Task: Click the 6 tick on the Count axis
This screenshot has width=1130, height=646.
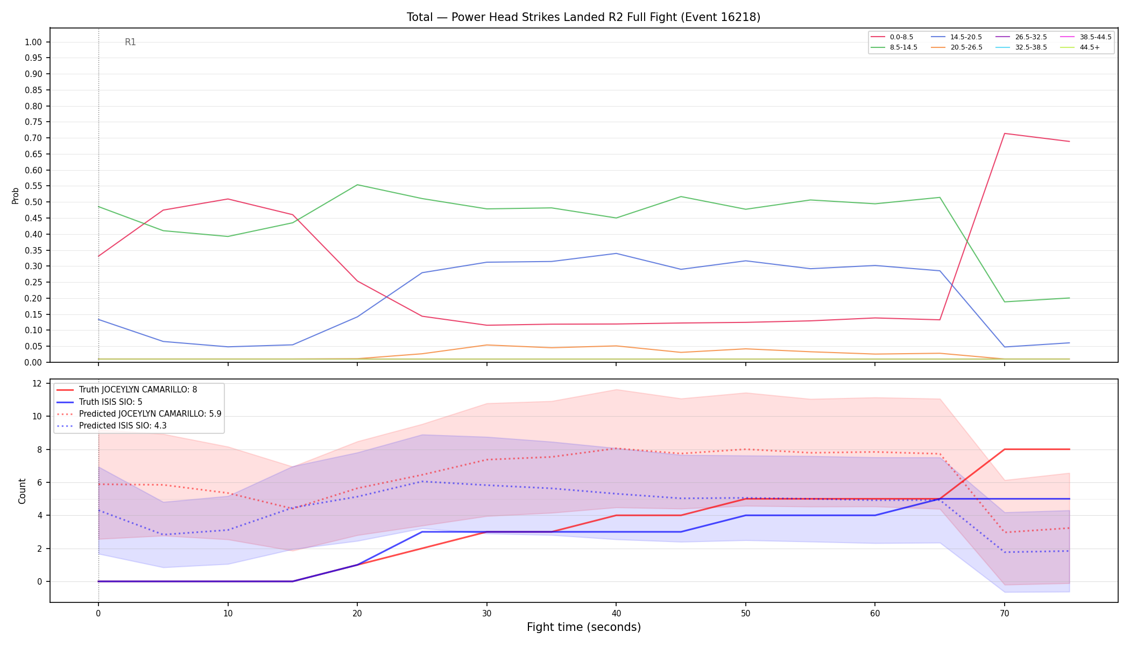Action: click(x=39, y=482)
